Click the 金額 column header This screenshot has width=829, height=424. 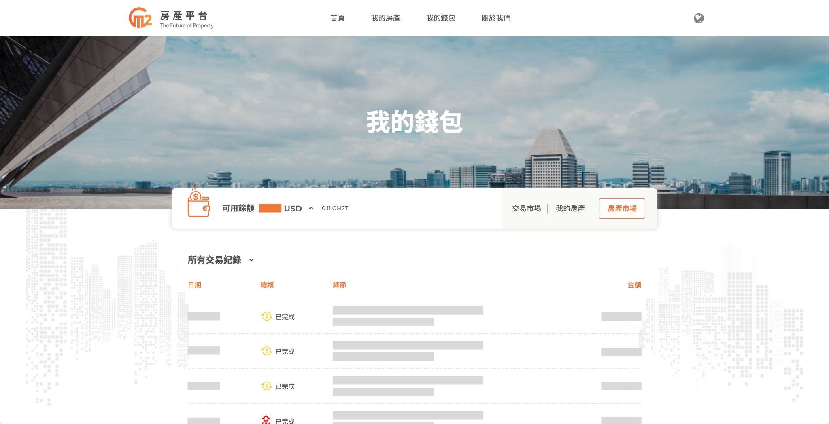point(634,285)
